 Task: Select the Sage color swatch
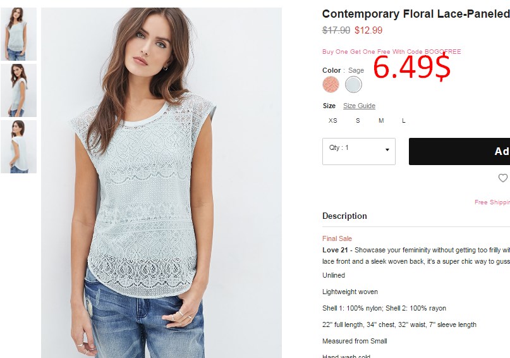tap(353, 85)
